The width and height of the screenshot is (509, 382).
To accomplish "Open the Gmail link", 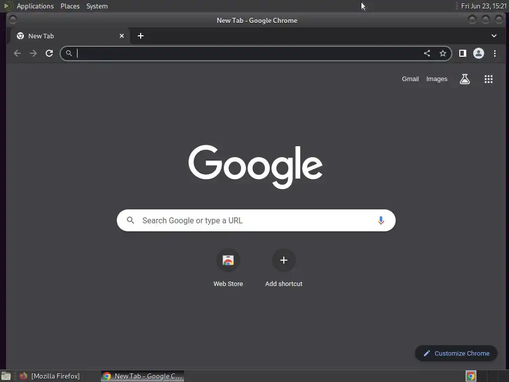I will click(x=410, y=79).
